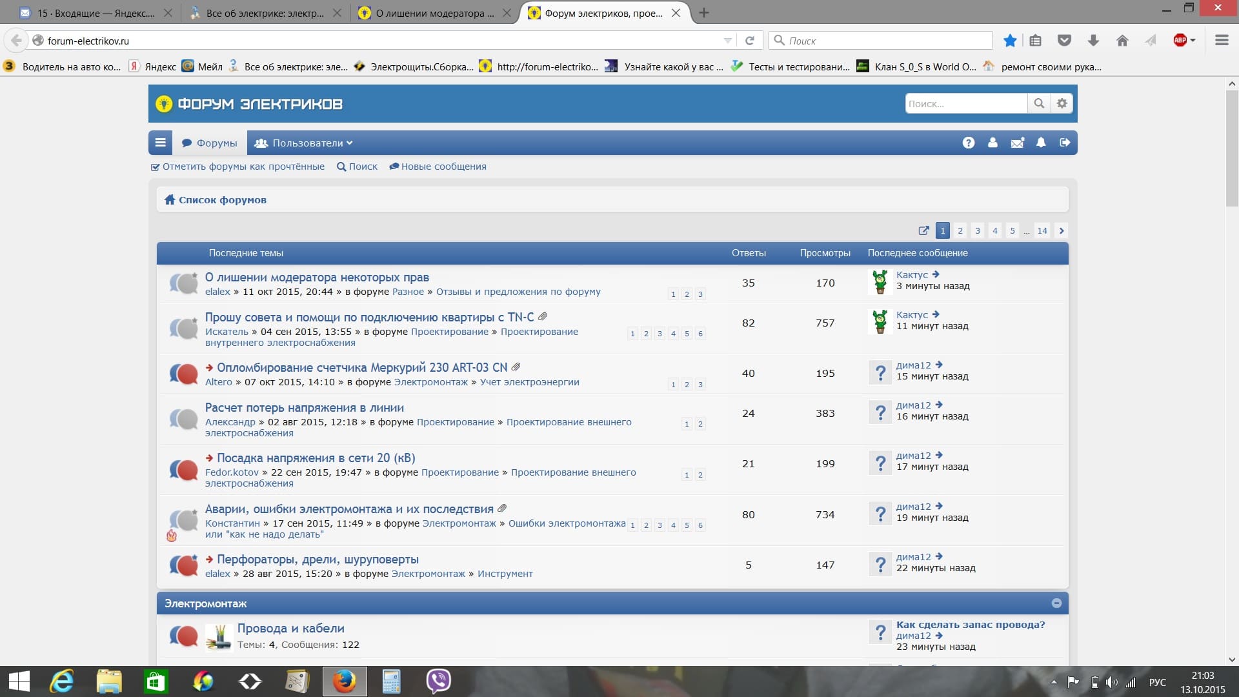
Task: Open topic О лишении модератора некоторых прав
Action: [x=317, y=277]
